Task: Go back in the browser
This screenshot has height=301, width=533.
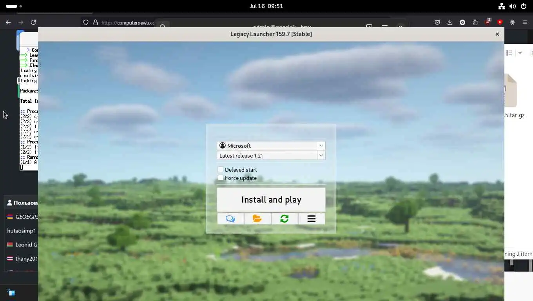Action: 8,22
